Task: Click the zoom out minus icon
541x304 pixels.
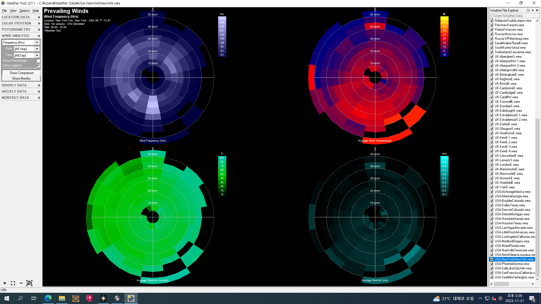Action: (x=21, y=283)
